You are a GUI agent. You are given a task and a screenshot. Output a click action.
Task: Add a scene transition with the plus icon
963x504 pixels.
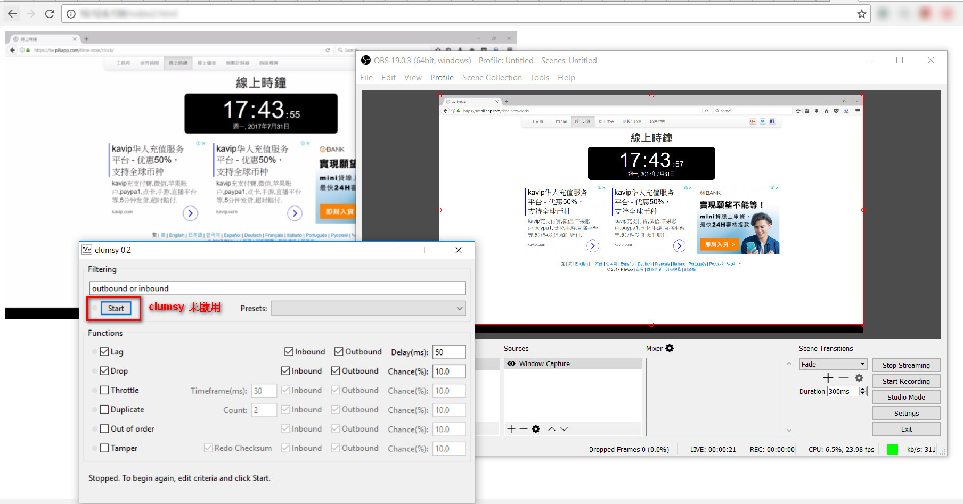[x=828, y=378]
